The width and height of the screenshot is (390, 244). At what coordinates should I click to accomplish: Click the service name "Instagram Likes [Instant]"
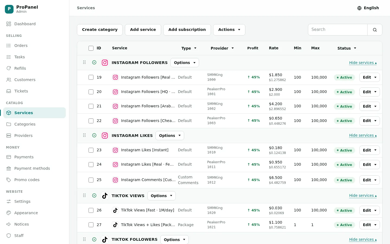(x=145, y=150)
